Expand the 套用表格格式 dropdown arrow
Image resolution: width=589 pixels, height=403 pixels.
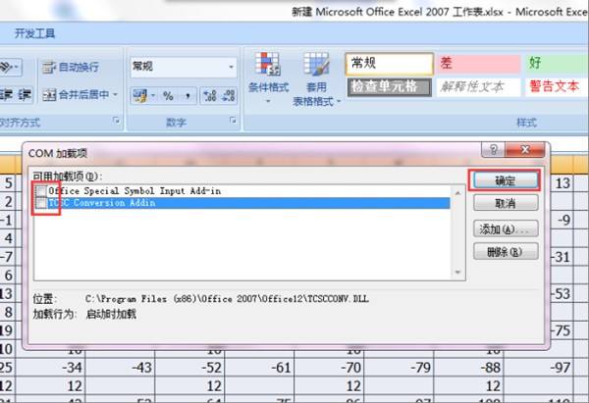(x=338, y=101)
